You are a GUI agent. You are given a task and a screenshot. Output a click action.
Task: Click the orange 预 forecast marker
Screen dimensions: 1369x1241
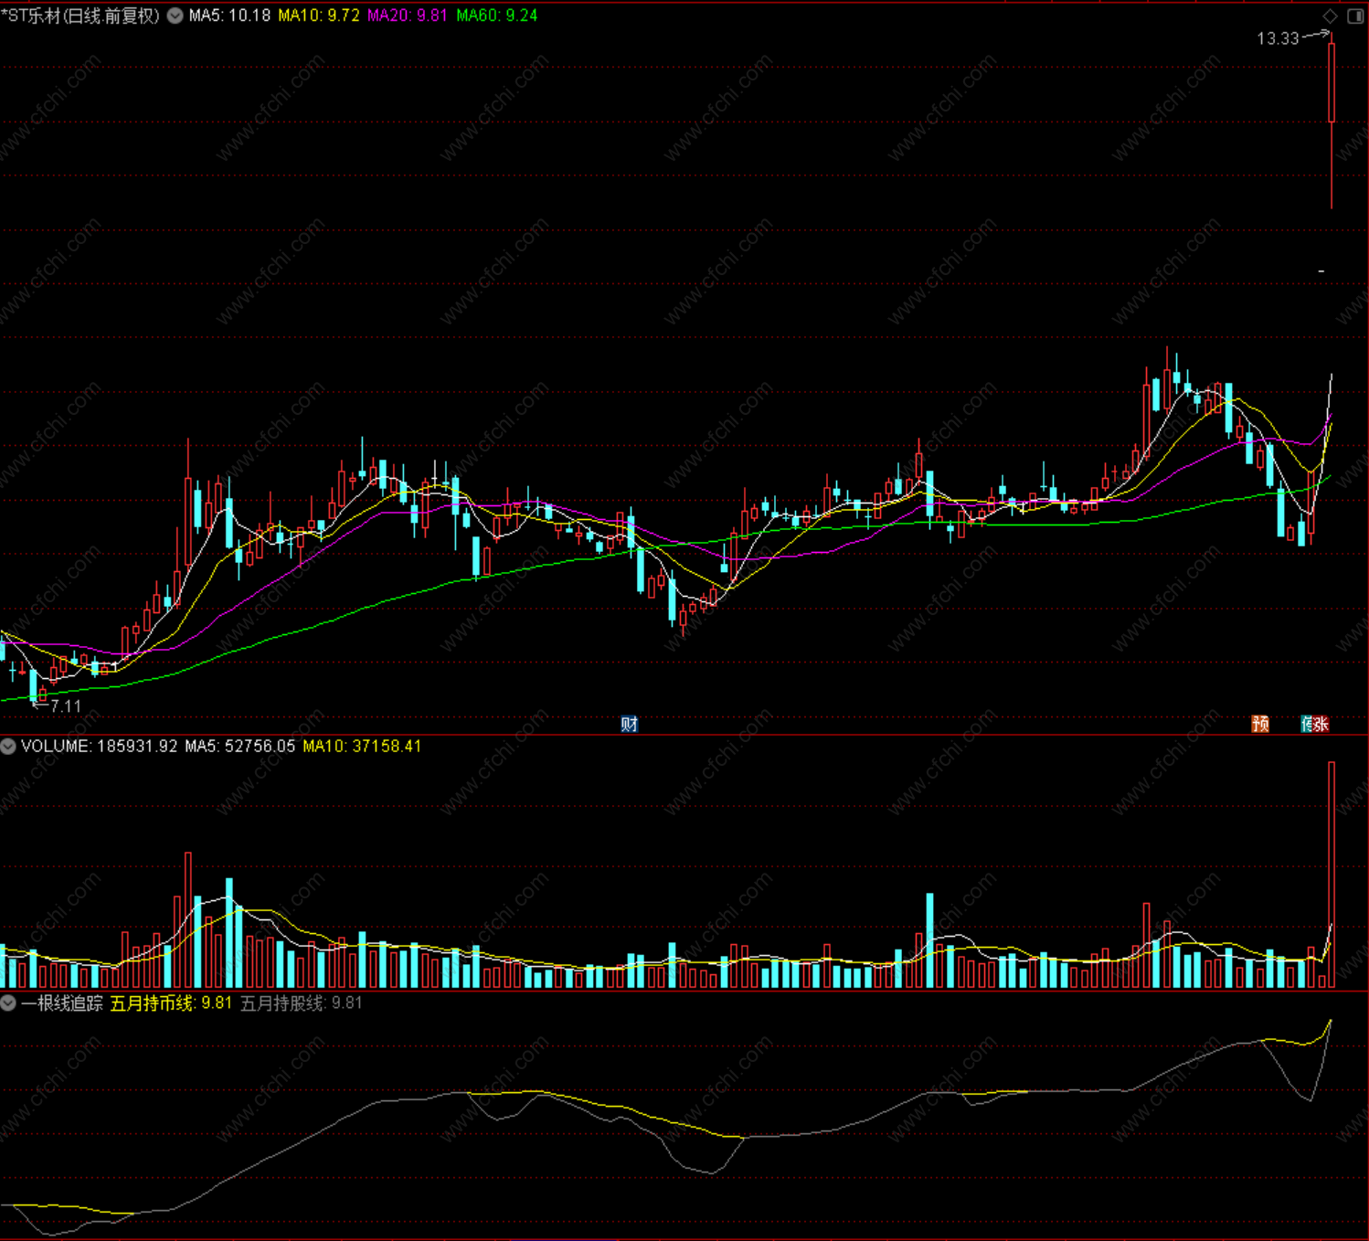tap(1260, 724)
